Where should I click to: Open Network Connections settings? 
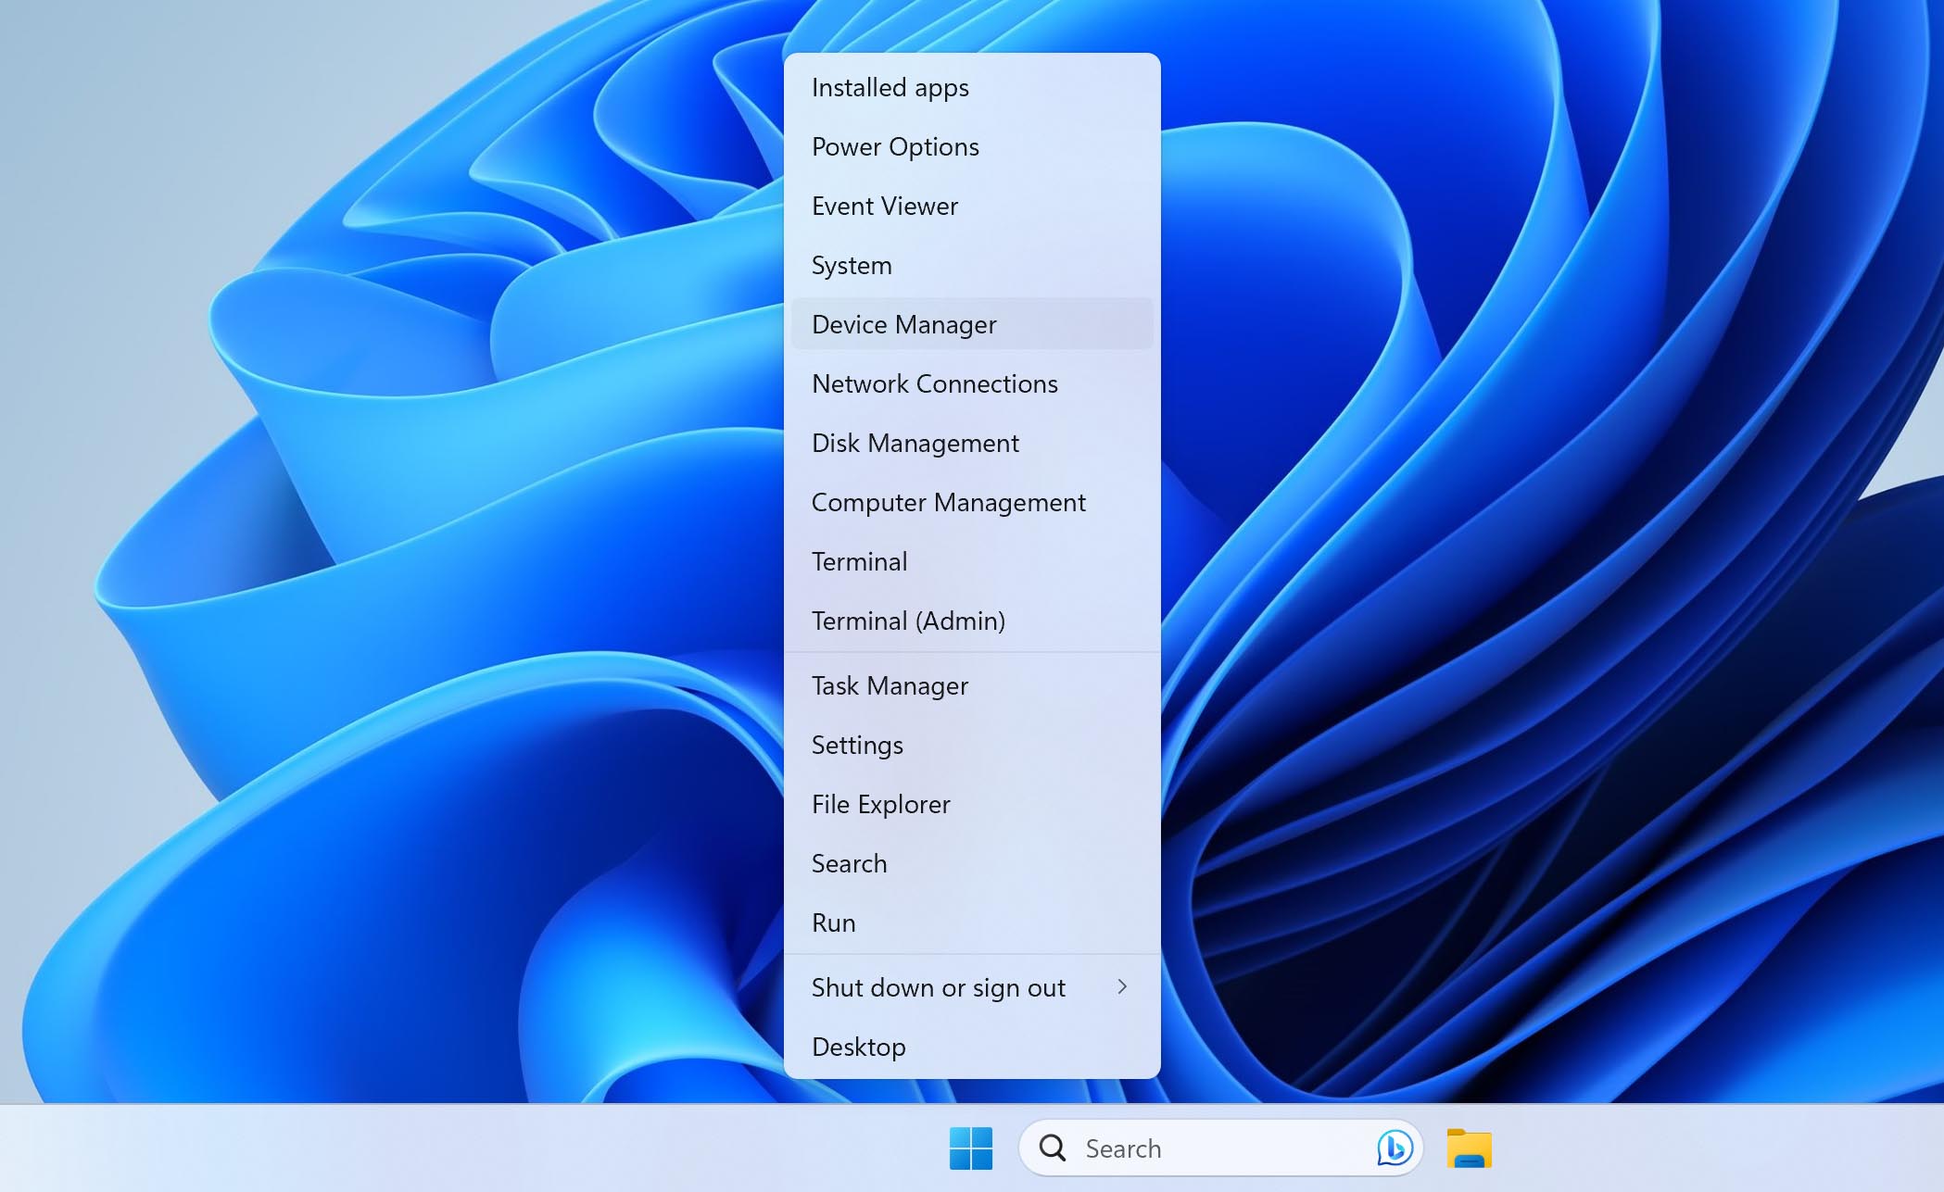pos(935,383)
